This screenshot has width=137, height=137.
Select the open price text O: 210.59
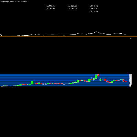point(50,6)
